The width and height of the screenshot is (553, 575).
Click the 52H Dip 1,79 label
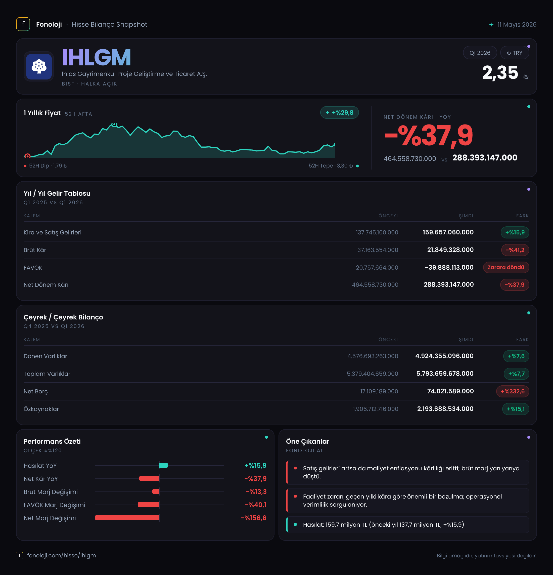coord(48,166)
